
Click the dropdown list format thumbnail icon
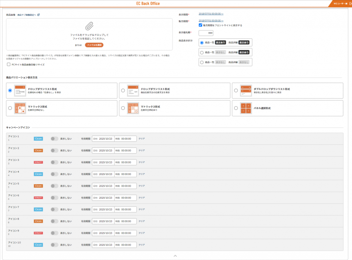point(20,91)
